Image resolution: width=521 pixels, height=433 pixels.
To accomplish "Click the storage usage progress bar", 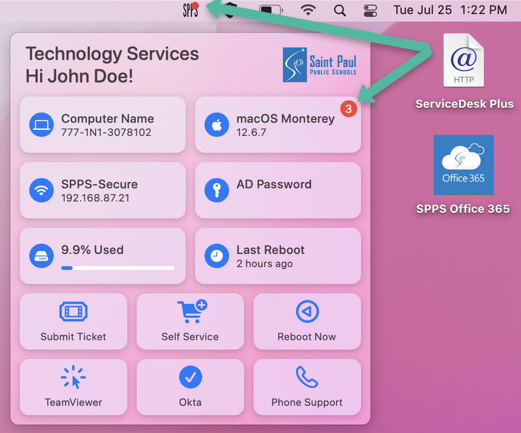I will (118, 268).
